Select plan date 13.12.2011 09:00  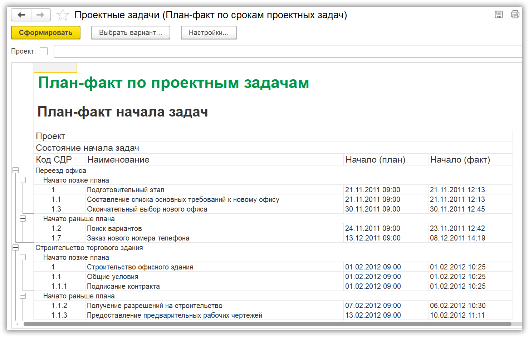click(386, 238)
